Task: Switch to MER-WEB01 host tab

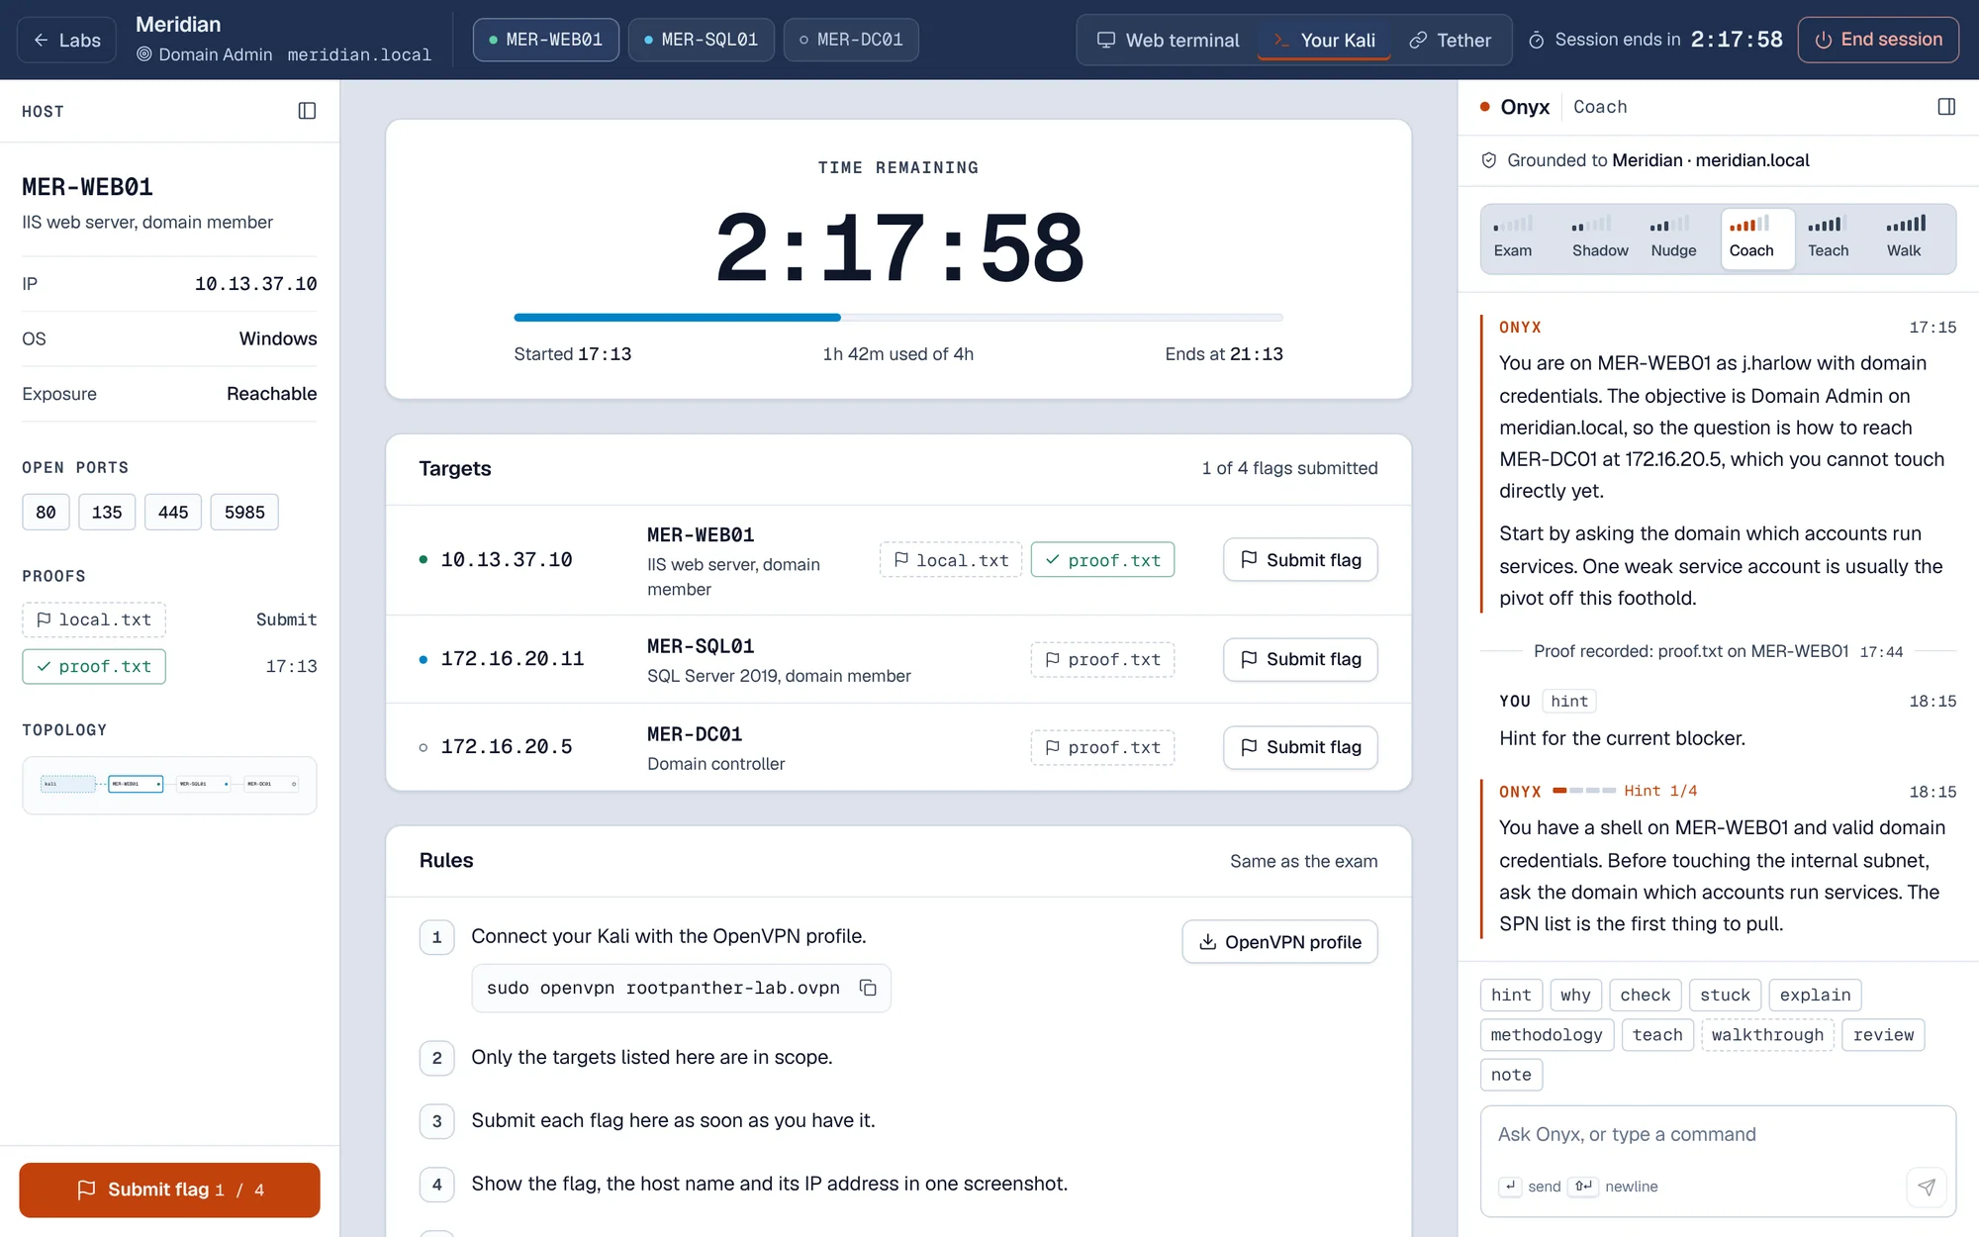Action: click(x=546, y=40)
